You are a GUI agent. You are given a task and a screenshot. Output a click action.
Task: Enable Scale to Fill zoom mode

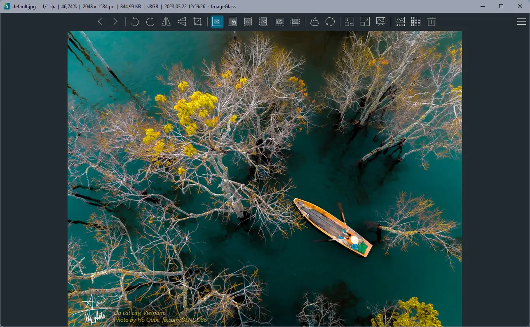[x=295, y=22]
